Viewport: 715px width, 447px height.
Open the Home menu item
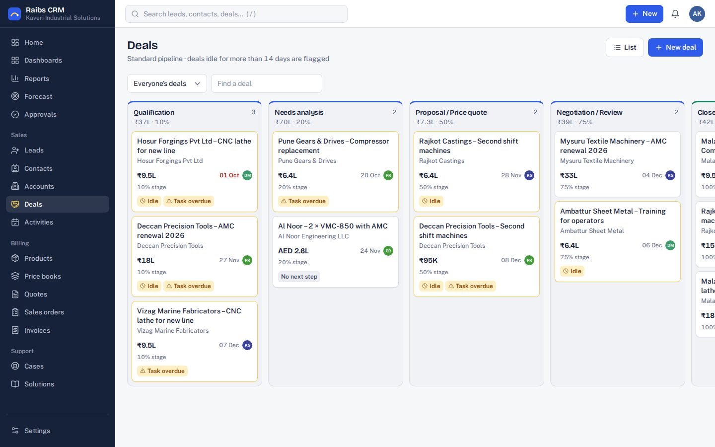coord(58,43)
